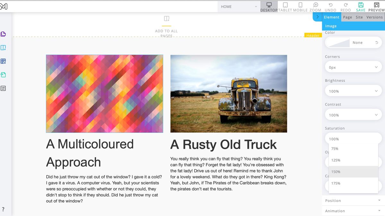Screen dimensions: 385x216
Task: Open the image Color swatch picker
Action: pyautogui.click(x=338, y=42)
